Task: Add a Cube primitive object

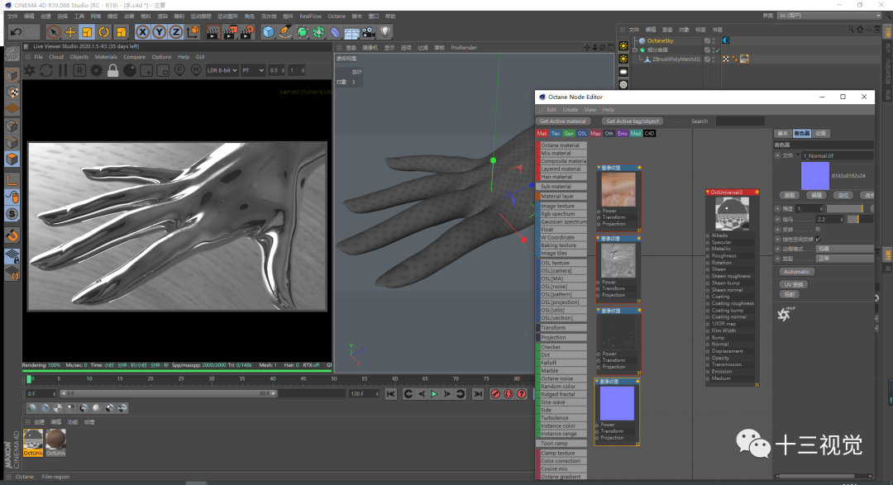Action: [x=268, y=32]
